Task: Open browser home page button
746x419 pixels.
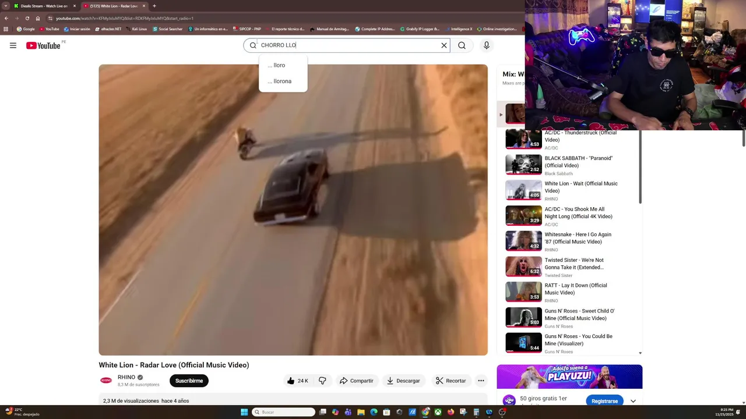Action: click(38, 18)
